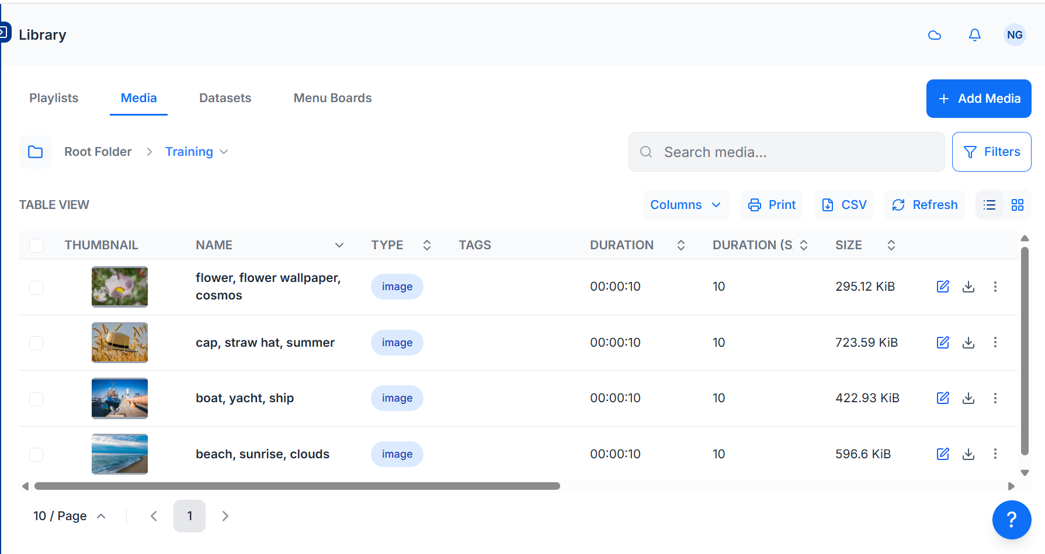Edit the flower, cosmos media item

[x=943, y=287]
